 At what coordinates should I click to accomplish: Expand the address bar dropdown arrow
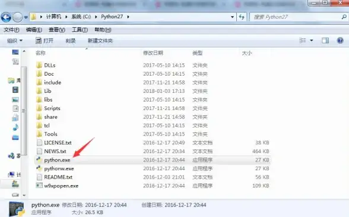point(232,17)
